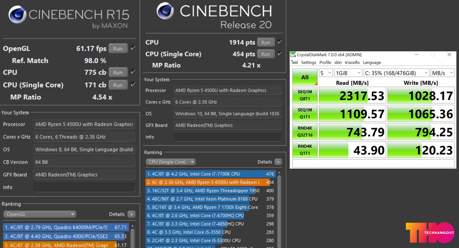Select the Intel Core i5-5300U ranking row
Viewport: 459px width, 248px height.
pos(211,240)
